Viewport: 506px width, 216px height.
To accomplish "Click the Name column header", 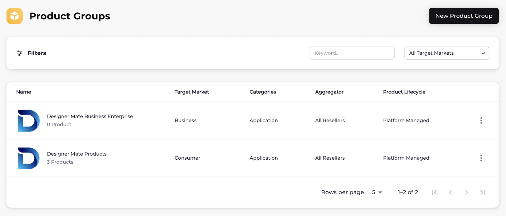I will click(x=24, y=92).
